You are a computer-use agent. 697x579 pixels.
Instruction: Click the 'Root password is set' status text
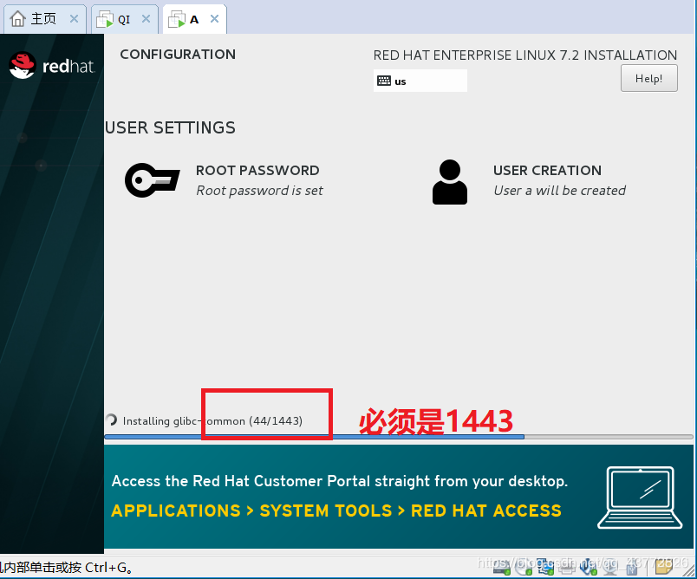tap(259, 191)
